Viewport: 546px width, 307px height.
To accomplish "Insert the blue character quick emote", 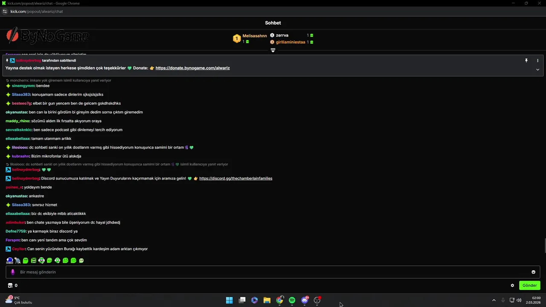I will 9,260.
